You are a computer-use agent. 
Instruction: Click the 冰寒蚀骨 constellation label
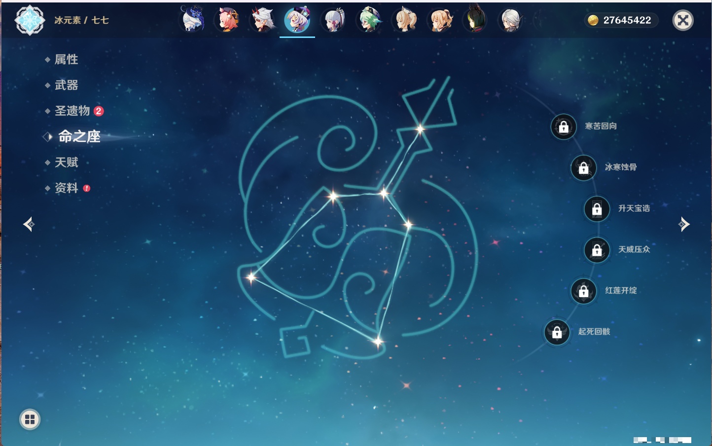621,167
